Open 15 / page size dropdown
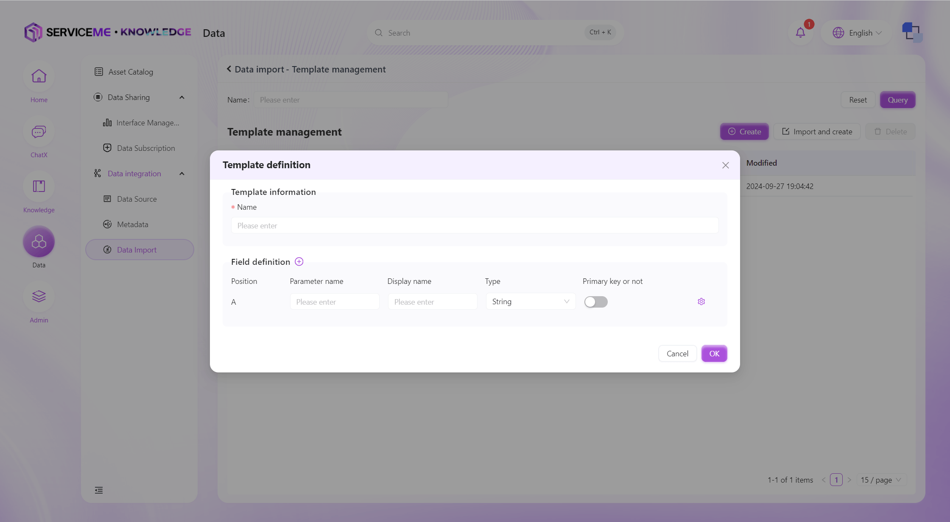This screenshot has width=950, height=522. point(881,480)
